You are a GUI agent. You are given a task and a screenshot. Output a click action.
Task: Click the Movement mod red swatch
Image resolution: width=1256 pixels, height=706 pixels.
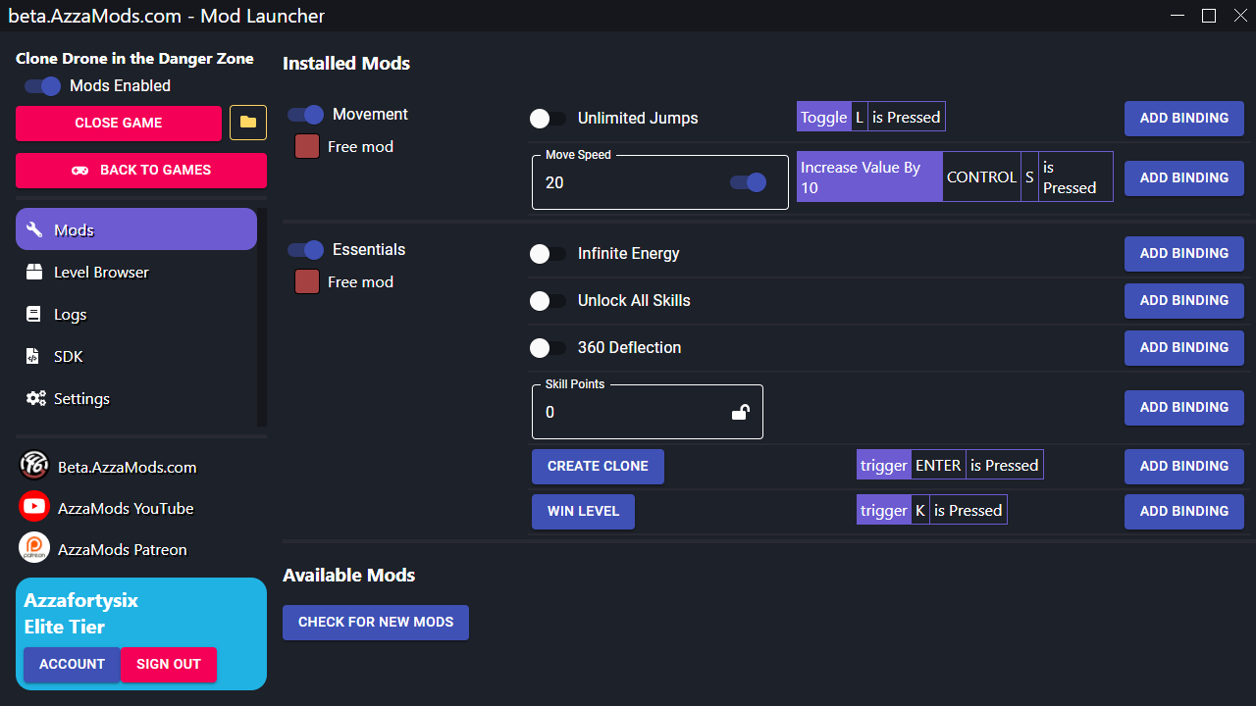[x=307, y=147]
